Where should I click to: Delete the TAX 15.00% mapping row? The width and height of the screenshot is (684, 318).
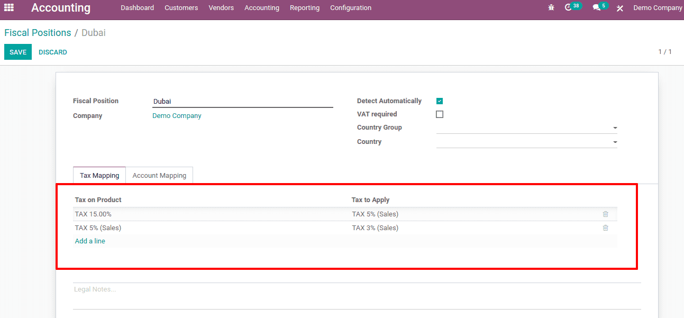point(605,214)
